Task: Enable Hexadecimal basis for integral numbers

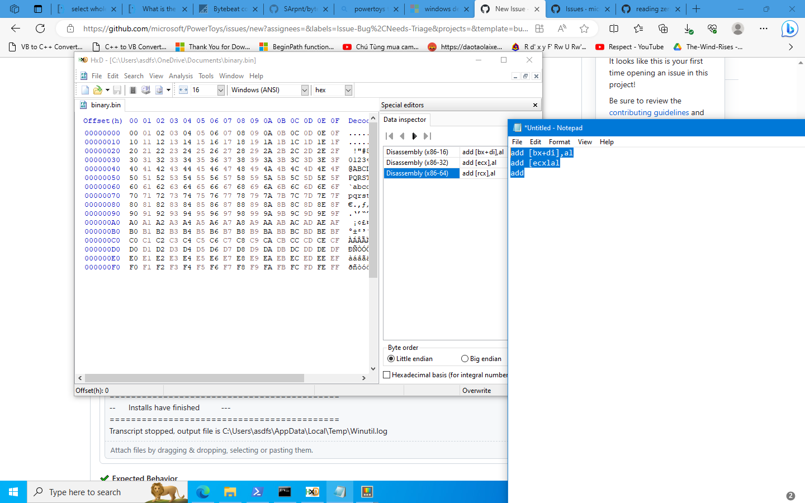Action: point(387,374)
